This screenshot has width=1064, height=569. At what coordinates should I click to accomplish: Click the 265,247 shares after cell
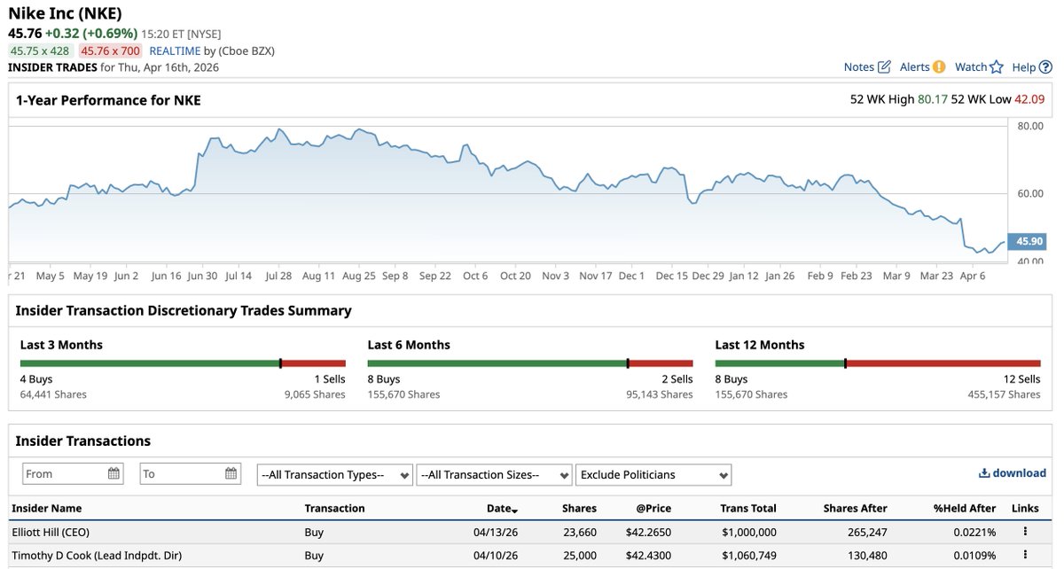coord(866,532)
